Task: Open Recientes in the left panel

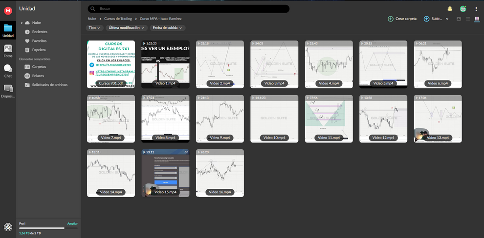Action: [39, 32]
